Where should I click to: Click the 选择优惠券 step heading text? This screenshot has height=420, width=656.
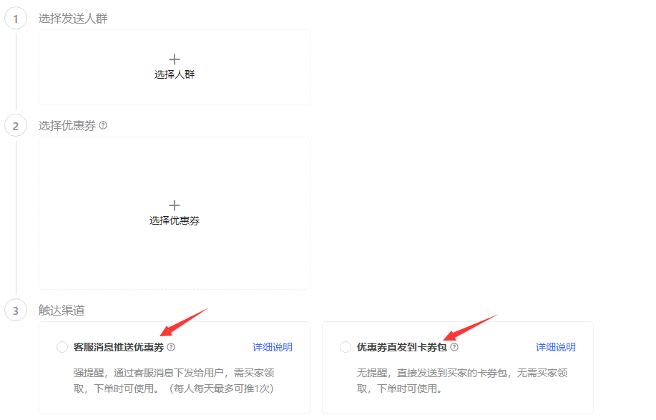(x=67, y=125)
